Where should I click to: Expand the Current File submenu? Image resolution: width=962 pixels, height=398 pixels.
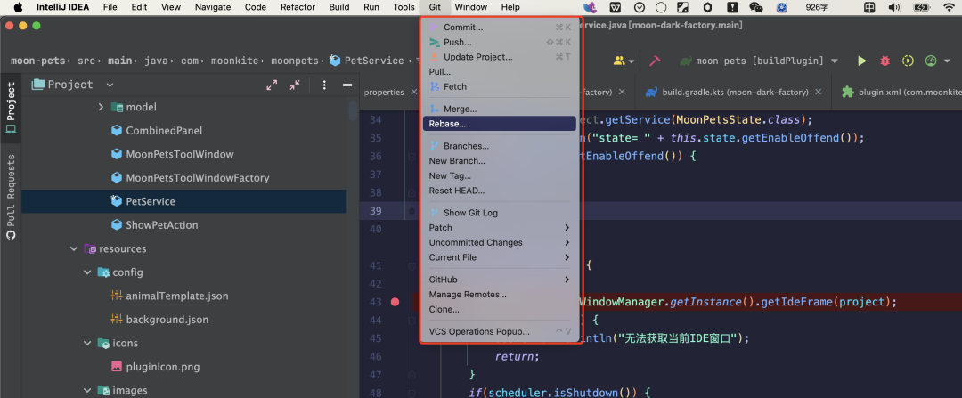[500, 257]
